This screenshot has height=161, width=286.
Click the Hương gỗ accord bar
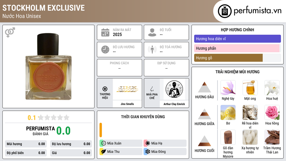point(237,58)
